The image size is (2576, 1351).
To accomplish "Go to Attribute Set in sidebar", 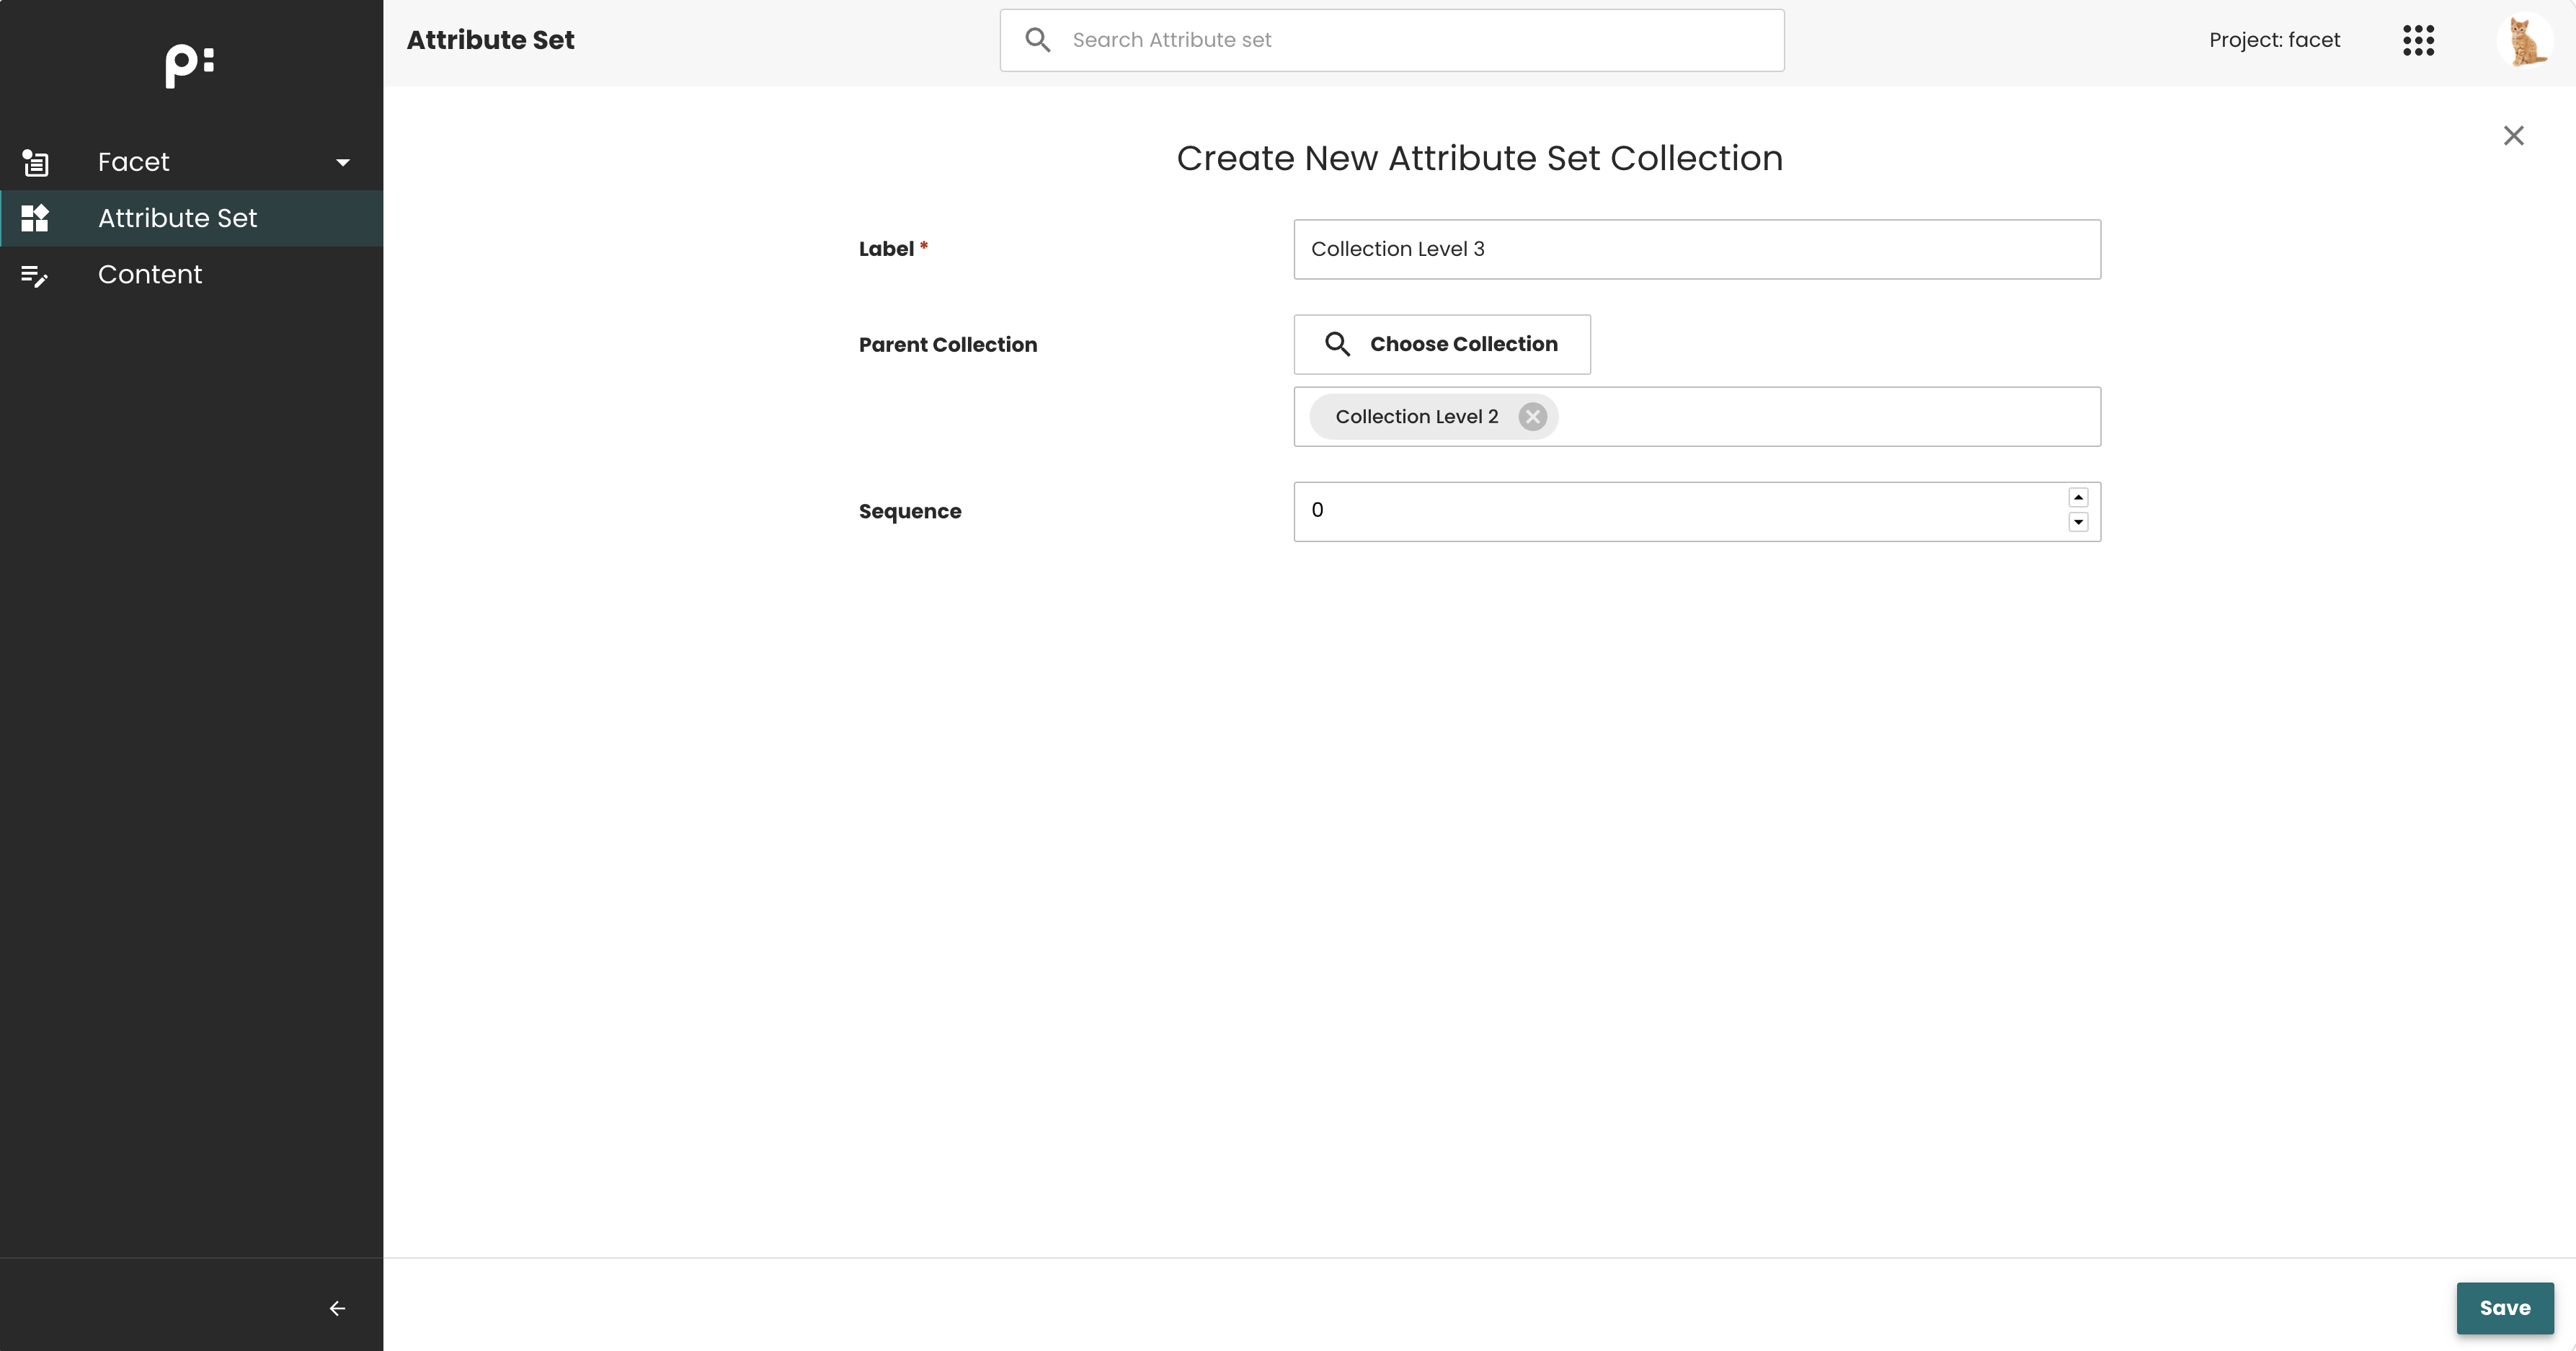I will point(192,218).
